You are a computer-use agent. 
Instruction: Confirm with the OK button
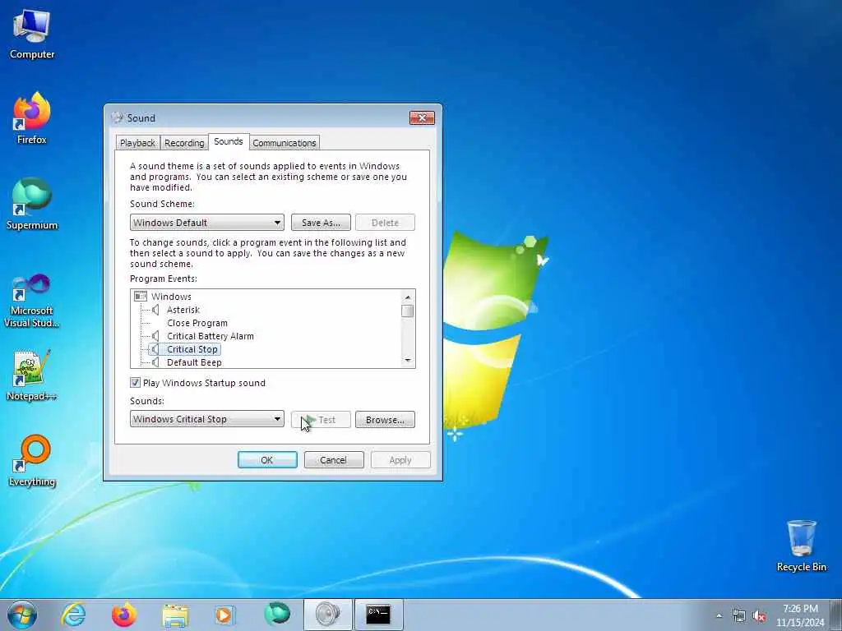267,460
